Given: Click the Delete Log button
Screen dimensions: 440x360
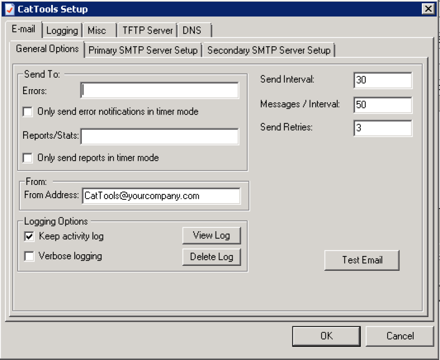Looking at the screenshot, I should tap(212, 257).
